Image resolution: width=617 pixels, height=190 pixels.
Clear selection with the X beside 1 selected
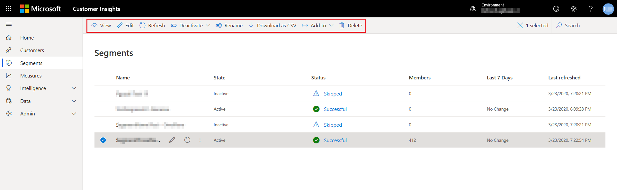tap(520, 25)
